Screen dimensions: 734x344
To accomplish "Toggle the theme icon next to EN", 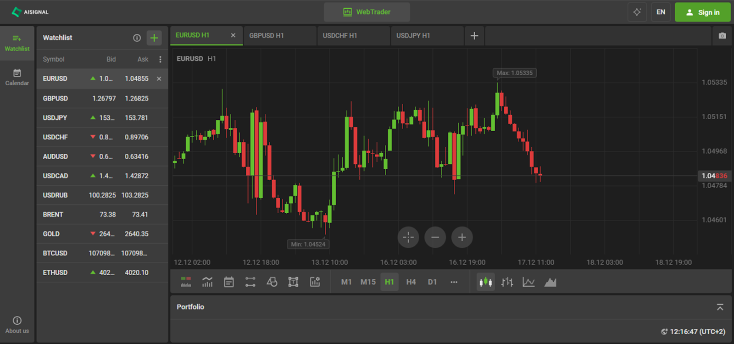I will 637,12.
